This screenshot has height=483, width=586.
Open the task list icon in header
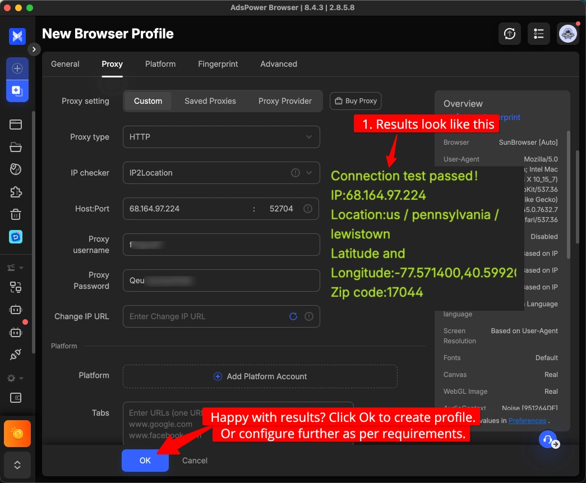coord(538,34)
